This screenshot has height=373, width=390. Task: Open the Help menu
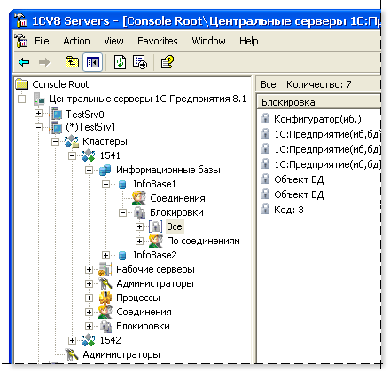[x=249, y=41]
